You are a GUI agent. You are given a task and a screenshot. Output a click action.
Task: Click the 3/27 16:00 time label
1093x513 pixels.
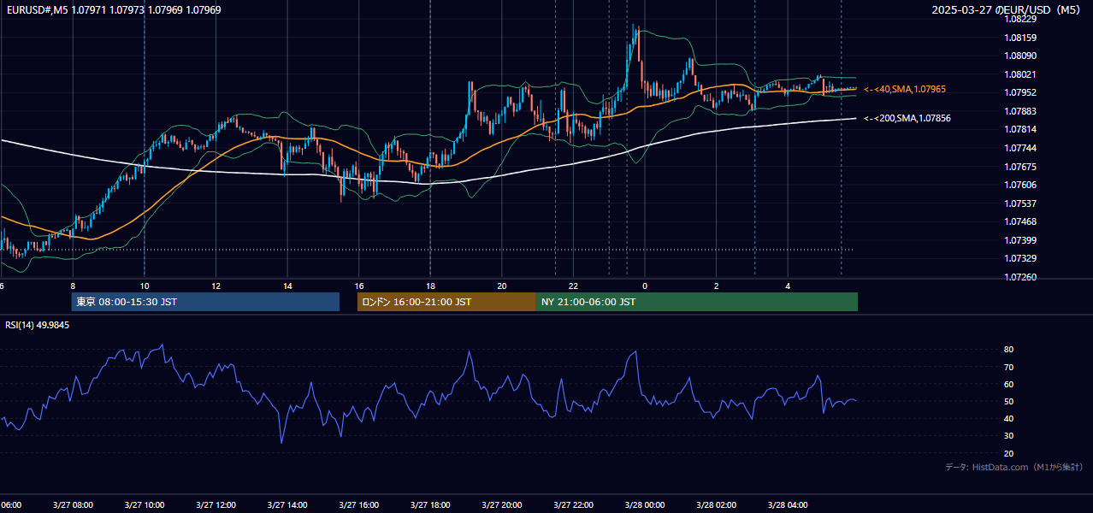pos(359,505)
